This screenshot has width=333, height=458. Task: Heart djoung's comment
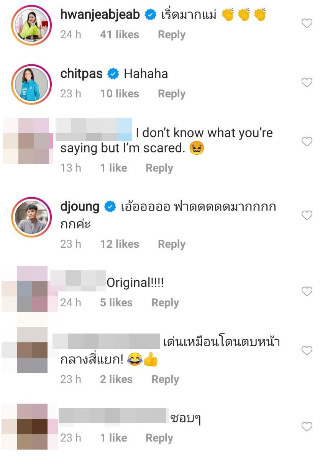click(x=307, y=216)
